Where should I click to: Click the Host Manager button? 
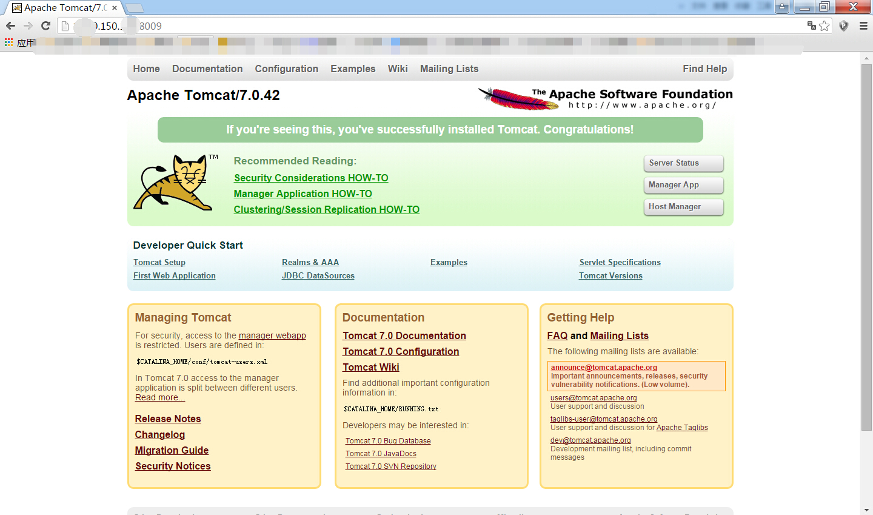click(683, 207)
